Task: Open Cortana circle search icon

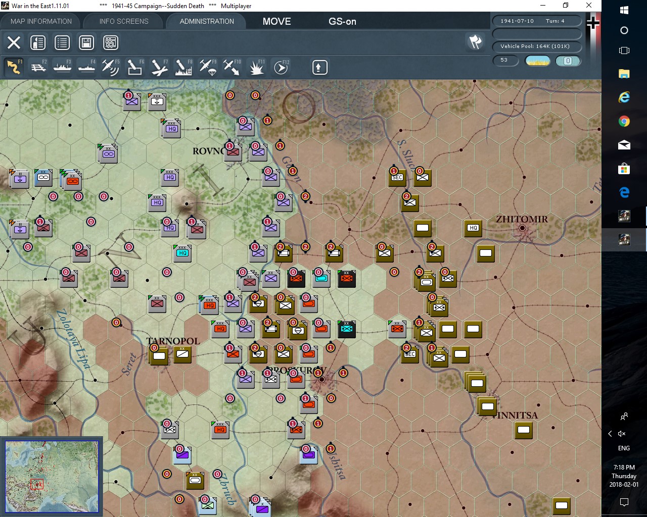Action: (624, 30)
